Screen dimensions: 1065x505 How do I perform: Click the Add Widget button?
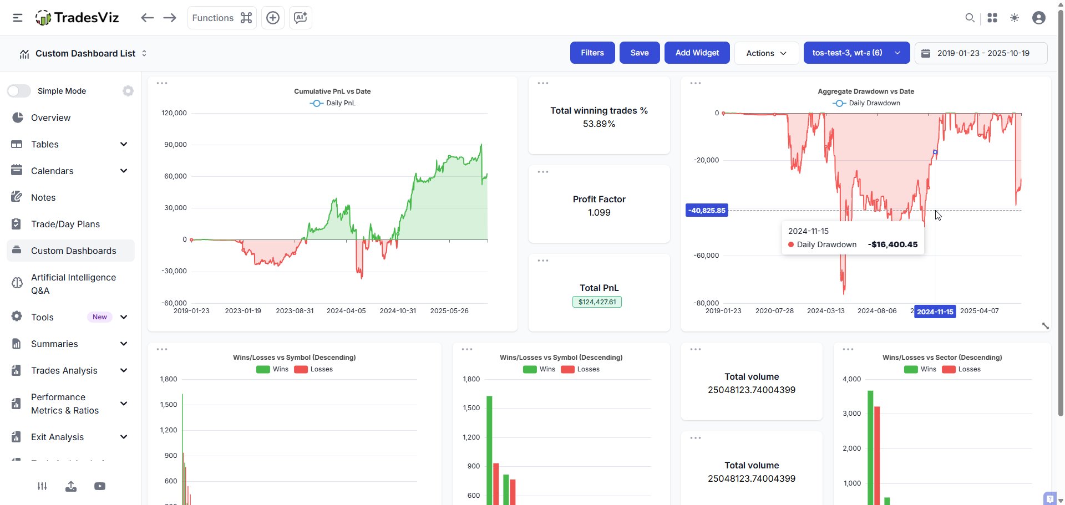coord(697,53)
